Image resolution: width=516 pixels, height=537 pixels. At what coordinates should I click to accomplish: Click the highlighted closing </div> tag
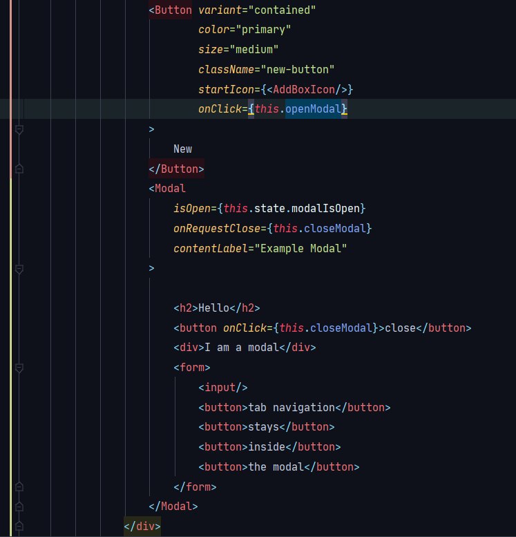(142, 526)
